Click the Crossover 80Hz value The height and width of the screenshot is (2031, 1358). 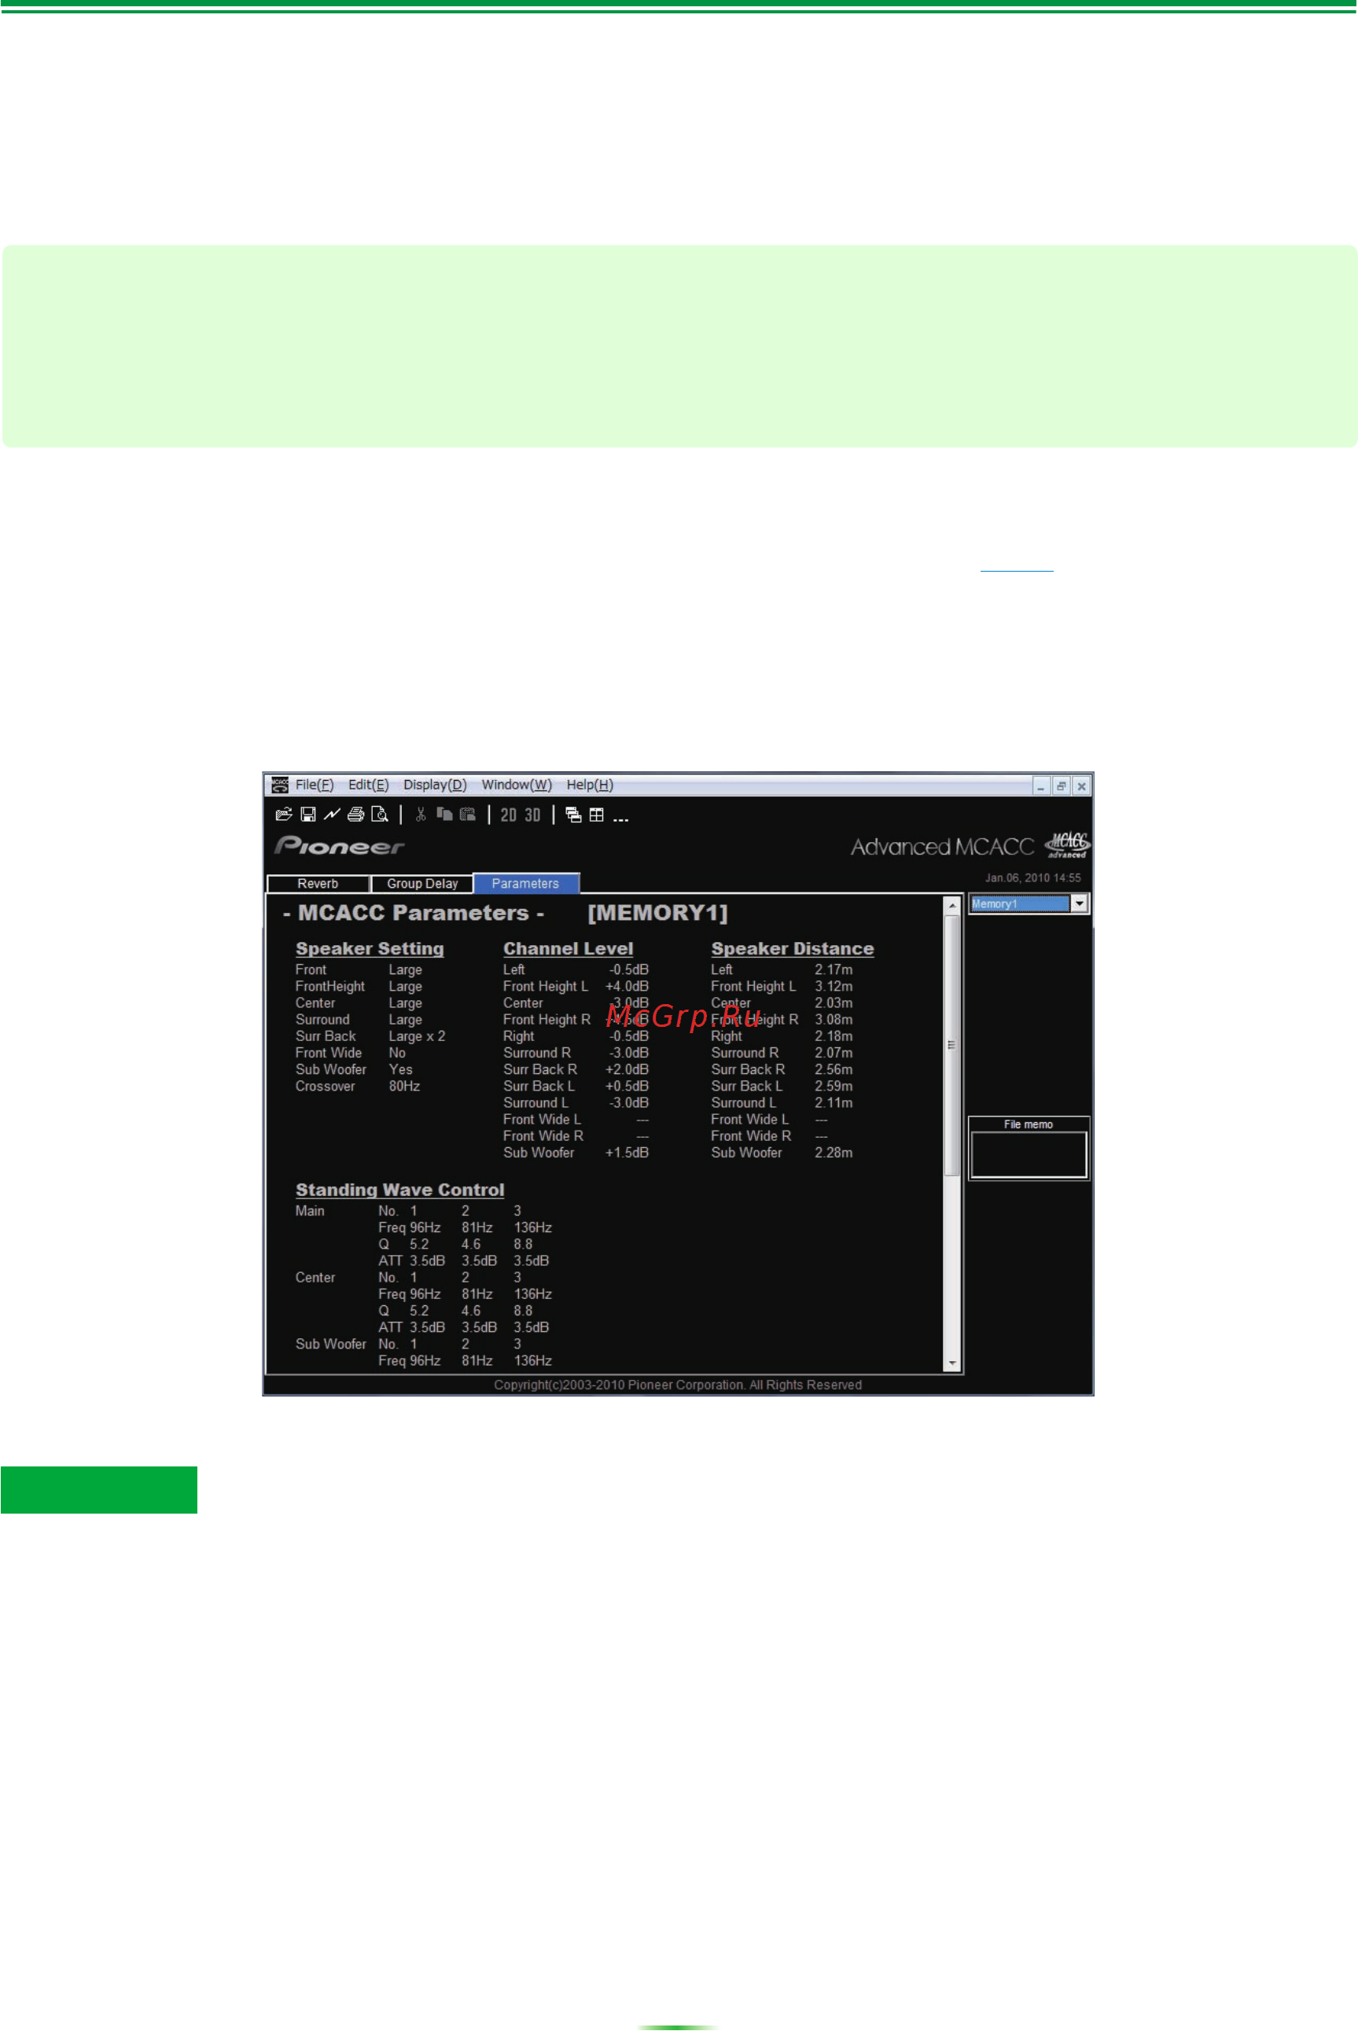pos(404,1086)
